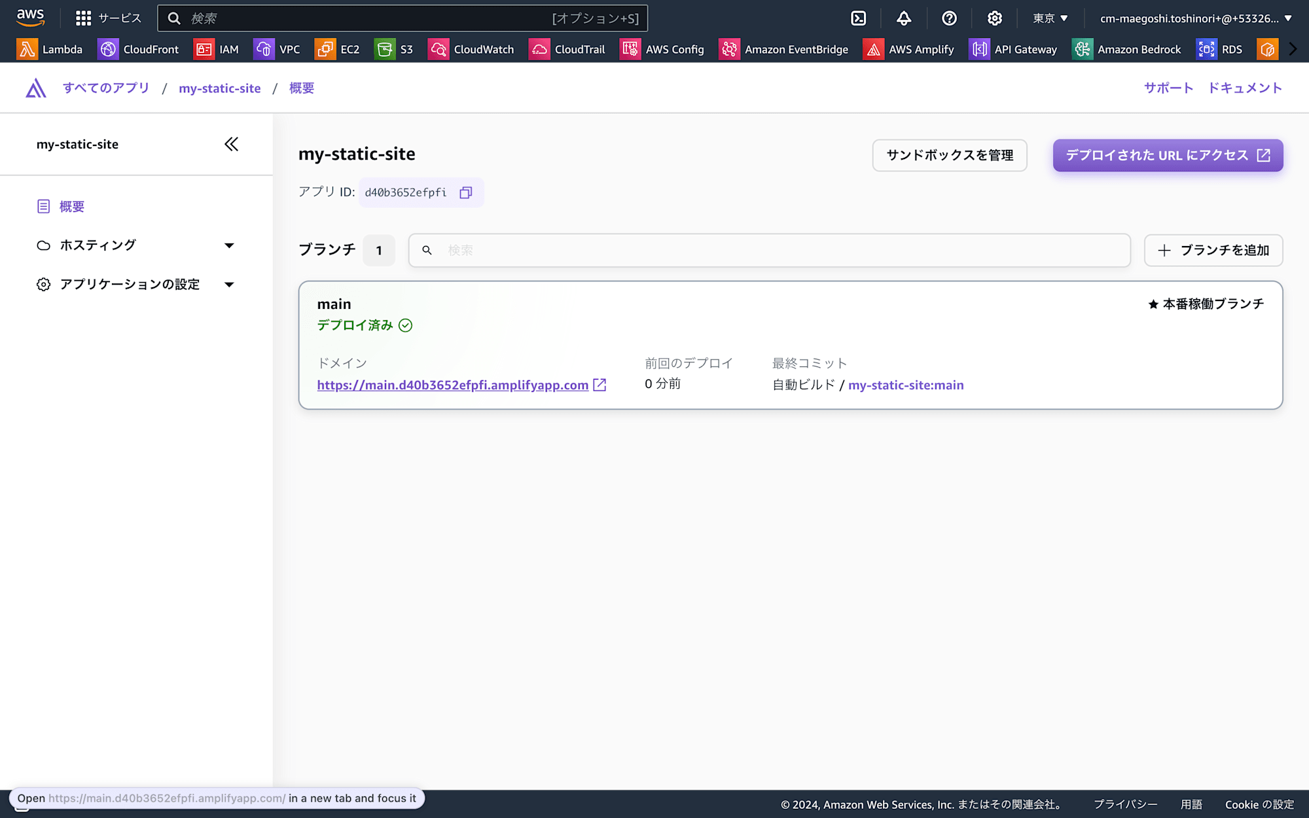Open the Lambda shortcut

coord(50,49)
